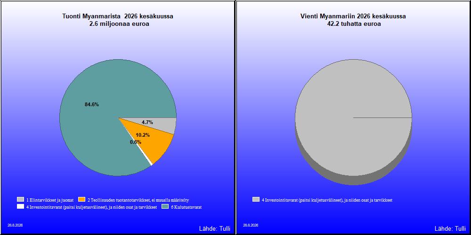The height and width of the screenshot is (235, 471).
Task: Click the 28.8.2026 date in the Vienti chart
Action: [251, 225]
